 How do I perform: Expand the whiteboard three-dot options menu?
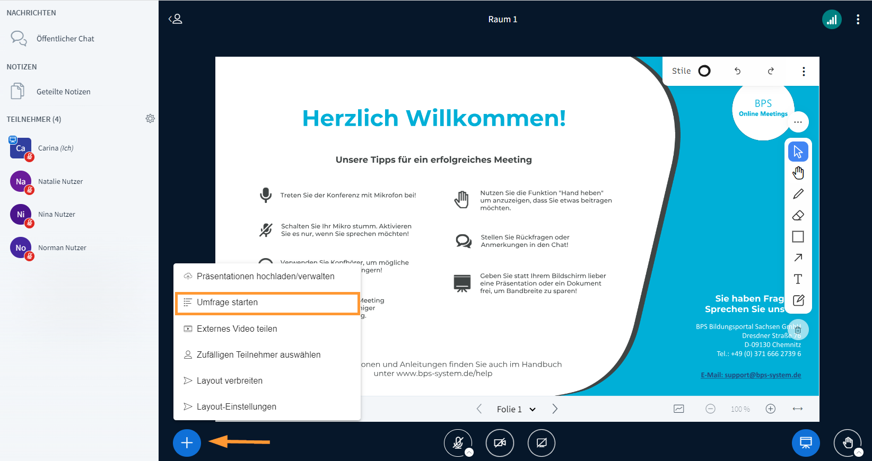pyautogui.click(x=804, y=71)
